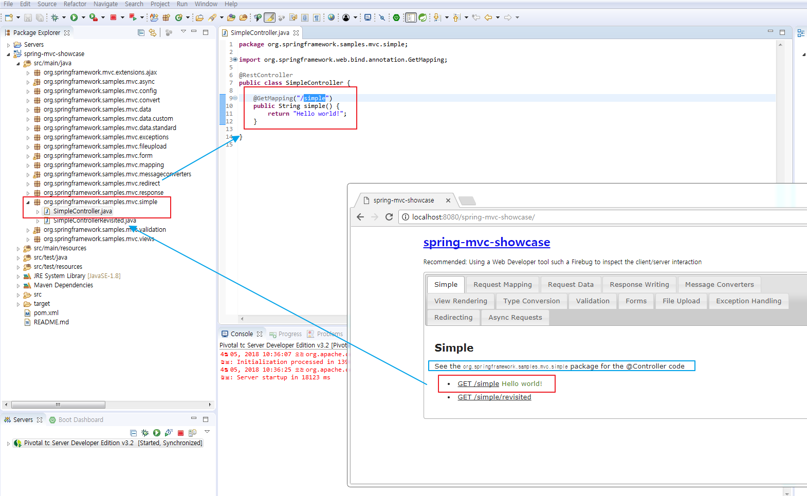Click the browser back arrow button

pos(360,217)
